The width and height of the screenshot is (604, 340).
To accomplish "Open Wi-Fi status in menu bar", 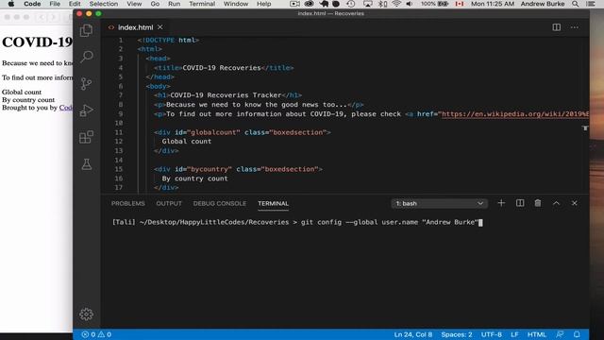I will click(396, 4).
